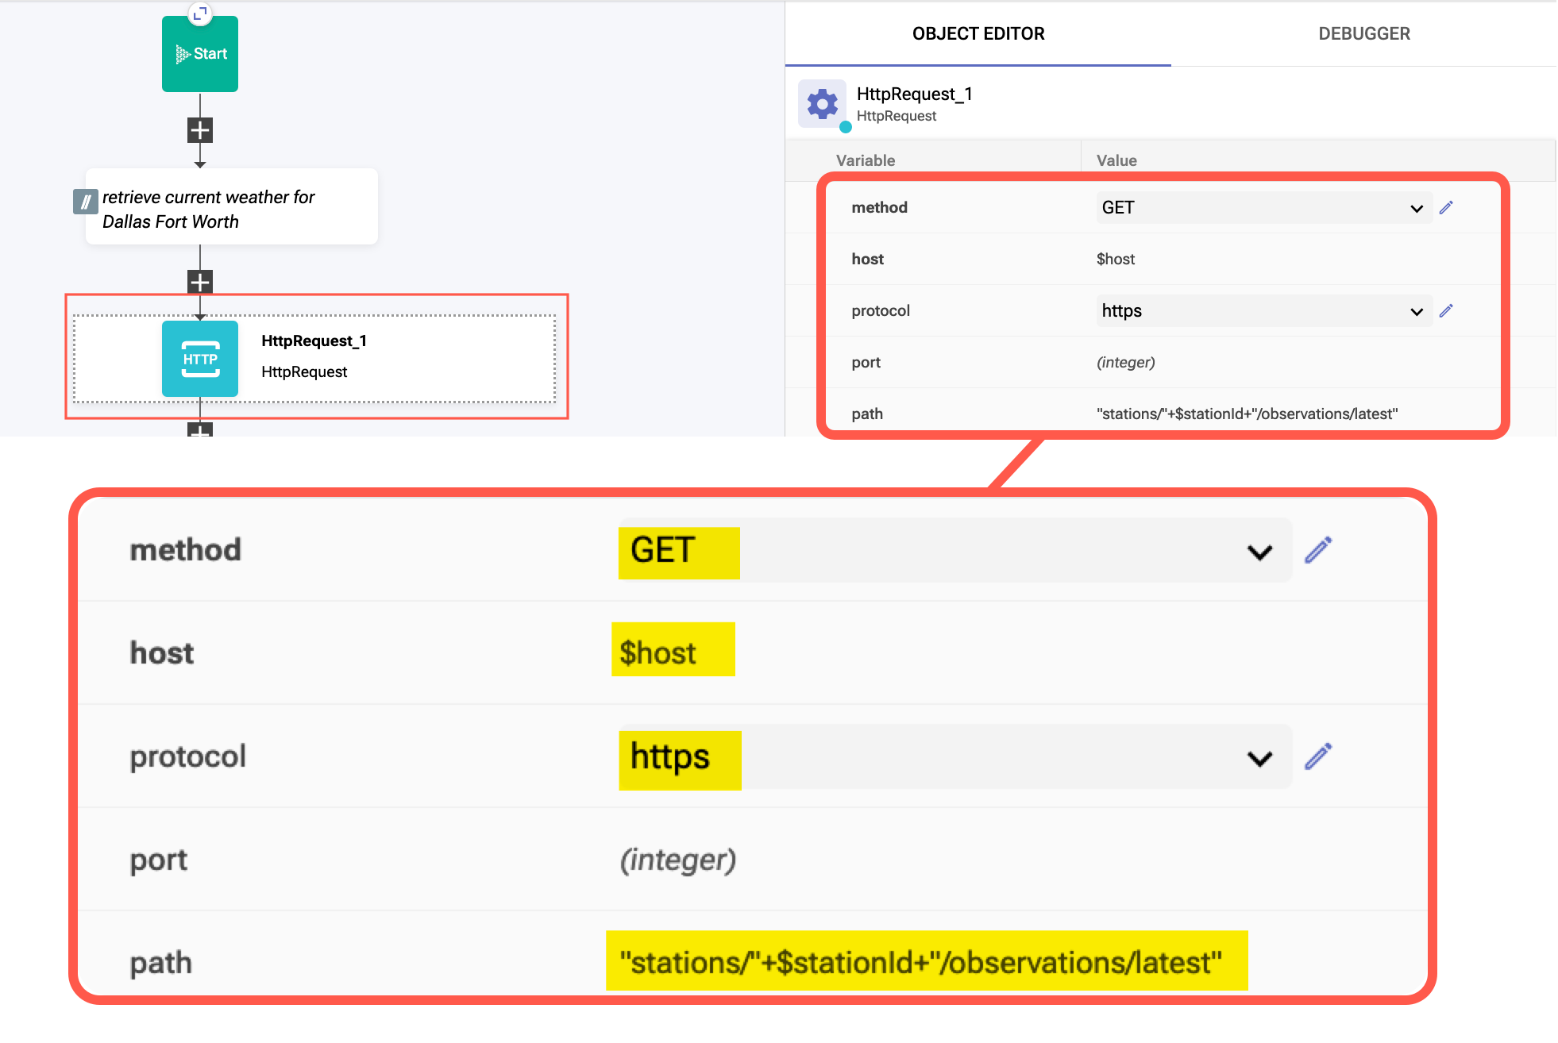Edit the protocol value with the pencil icon
This screenshot has width=1558, height=1043.
point(1446,310)
